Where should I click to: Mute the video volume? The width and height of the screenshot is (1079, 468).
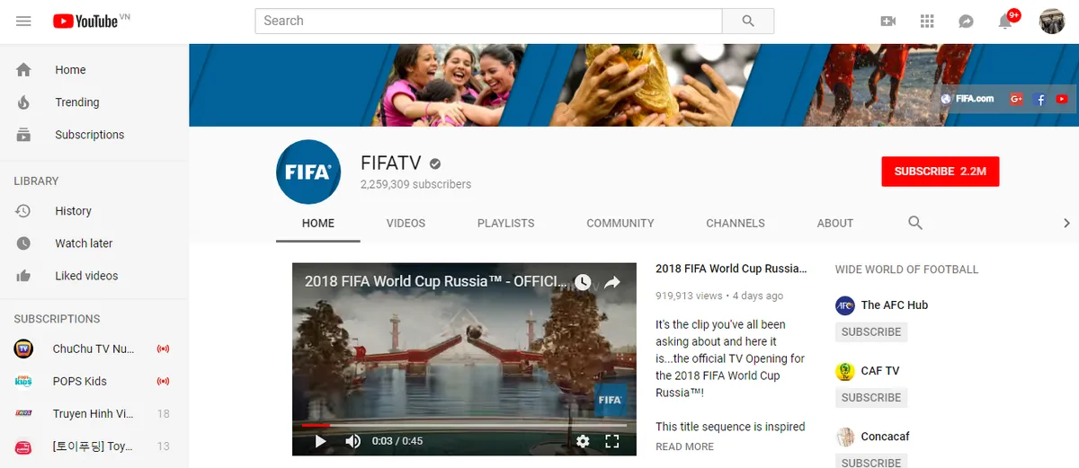[x=353, y=441]
